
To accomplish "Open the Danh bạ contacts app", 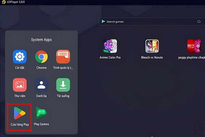I will [x=41, y=85].
